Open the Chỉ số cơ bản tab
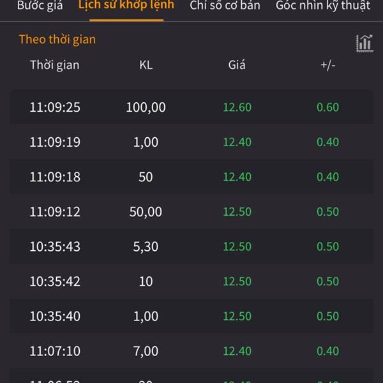This screenshot has height=383, width=383. (225, 5)
